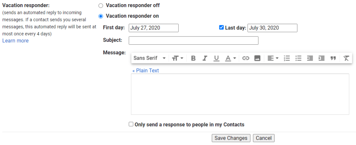
Task: Insert an image into the message
Action: click(x=257, y=58)
